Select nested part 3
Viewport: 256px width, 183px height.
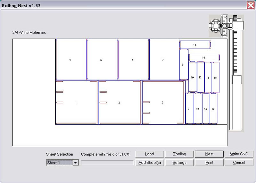pos(163,102)
